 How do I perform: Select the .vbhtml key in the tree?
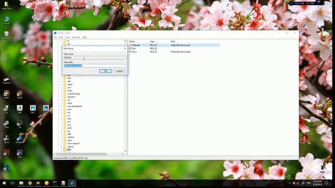point(71,137)
